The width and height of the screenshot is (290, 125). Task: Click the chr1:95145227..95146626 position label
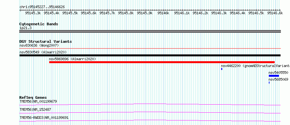[x=42, y=7]
